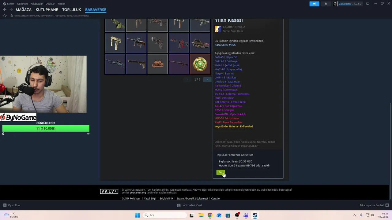Reload the inventory page
Viewport: 392px width, 220px height.
click(x=5, y=16)
